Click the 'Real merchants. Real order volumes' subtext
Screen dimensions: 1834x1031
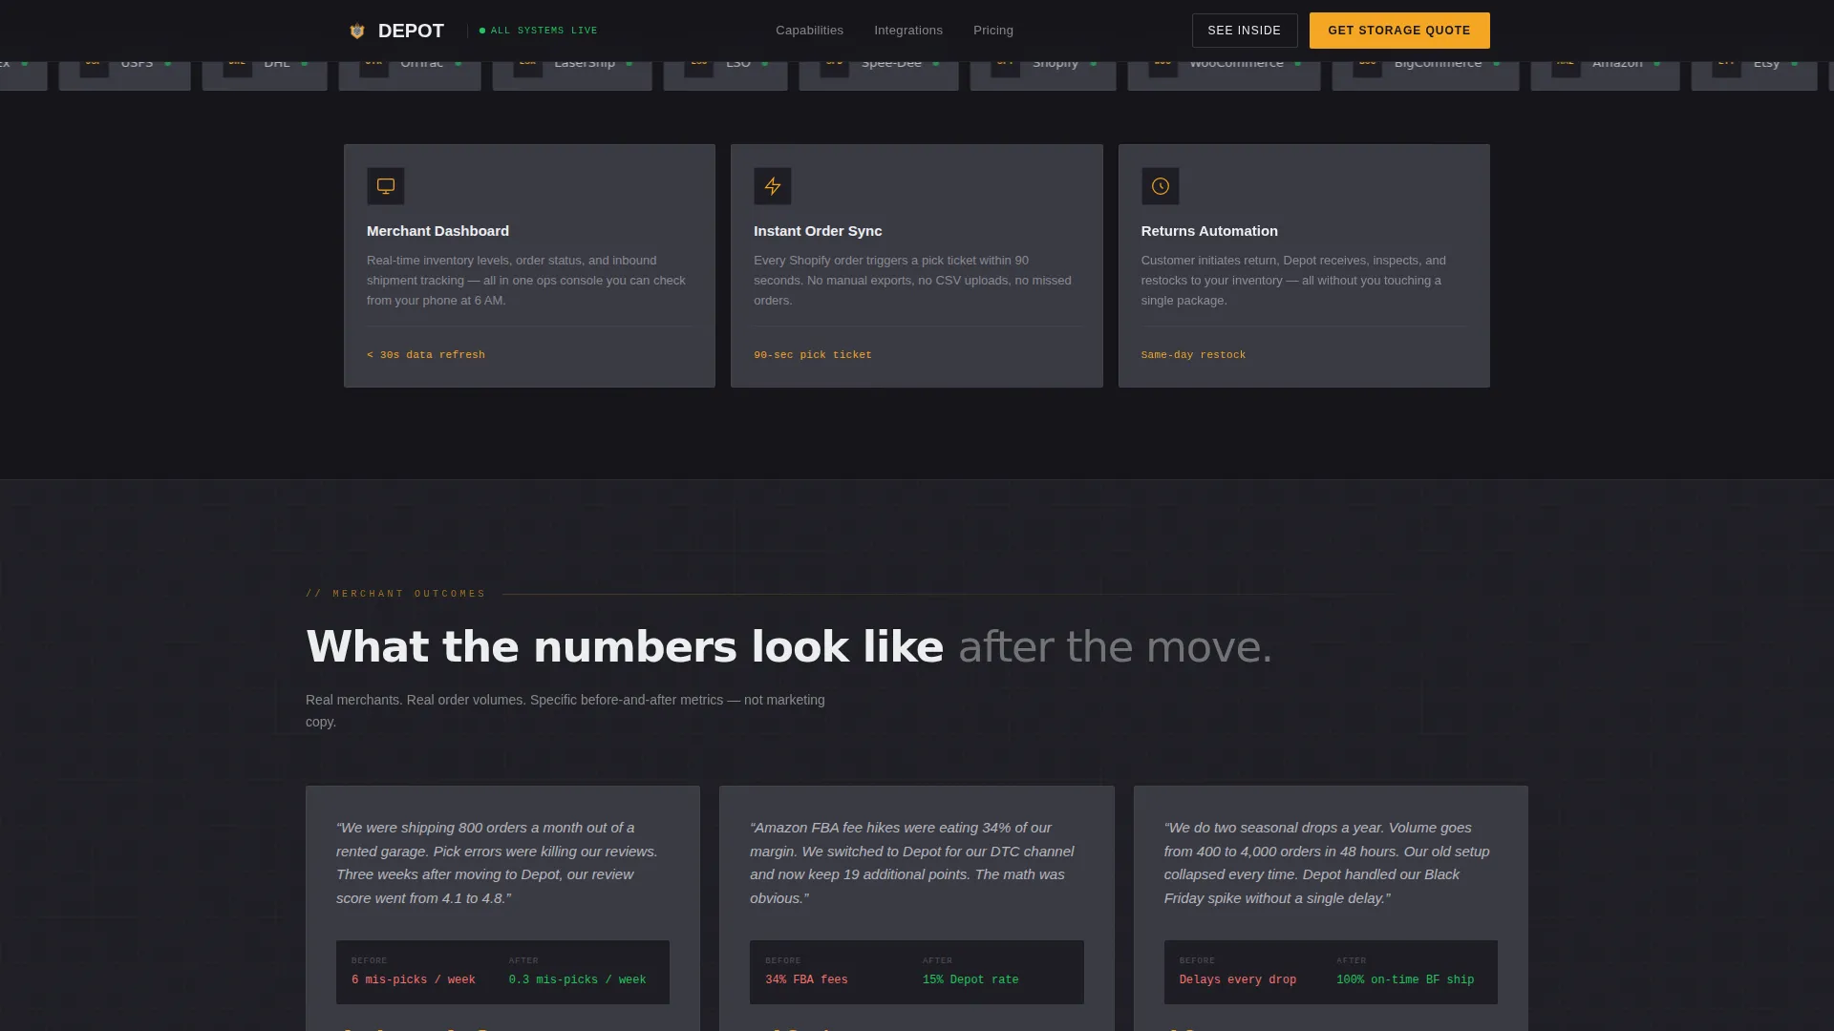tap(565, 711)
